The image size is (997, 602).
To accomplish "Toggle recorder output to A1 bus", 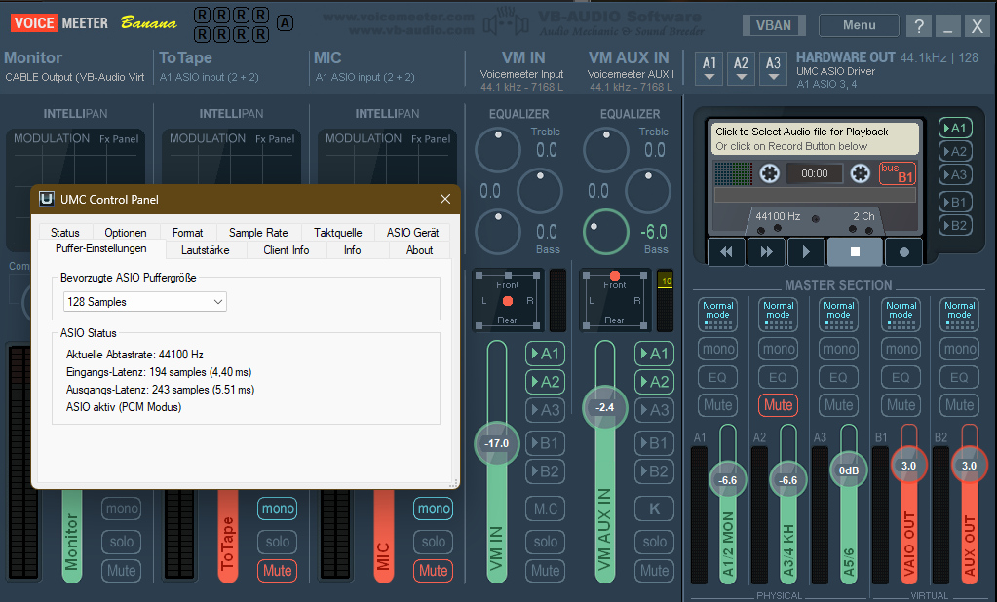I will pos(955,128).
